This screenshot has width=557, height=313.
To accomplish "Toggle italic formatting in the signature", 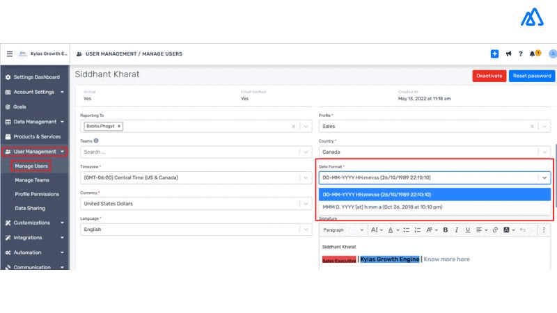I will pyautogui.click(x=456, y=230).
